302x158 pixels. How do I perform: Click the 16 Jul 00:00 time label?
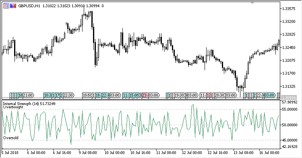[x=269, y=153]
